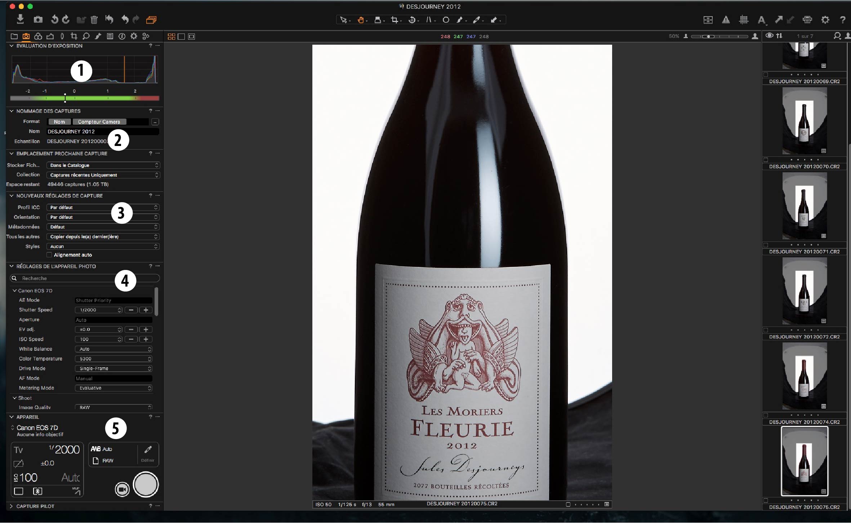Tick checkbox above DESJOURNEY 20120069.CR2 thumbnail
The width and height of the screenshot is (851, 523).
point(766,75)
